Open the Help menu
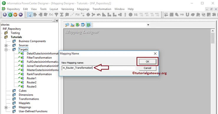The height and width of the screenshot is (114, 218). pos(131,9)
